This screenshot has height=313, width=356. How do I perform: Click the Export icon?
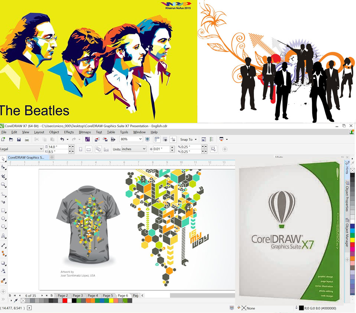coord(105,139)
